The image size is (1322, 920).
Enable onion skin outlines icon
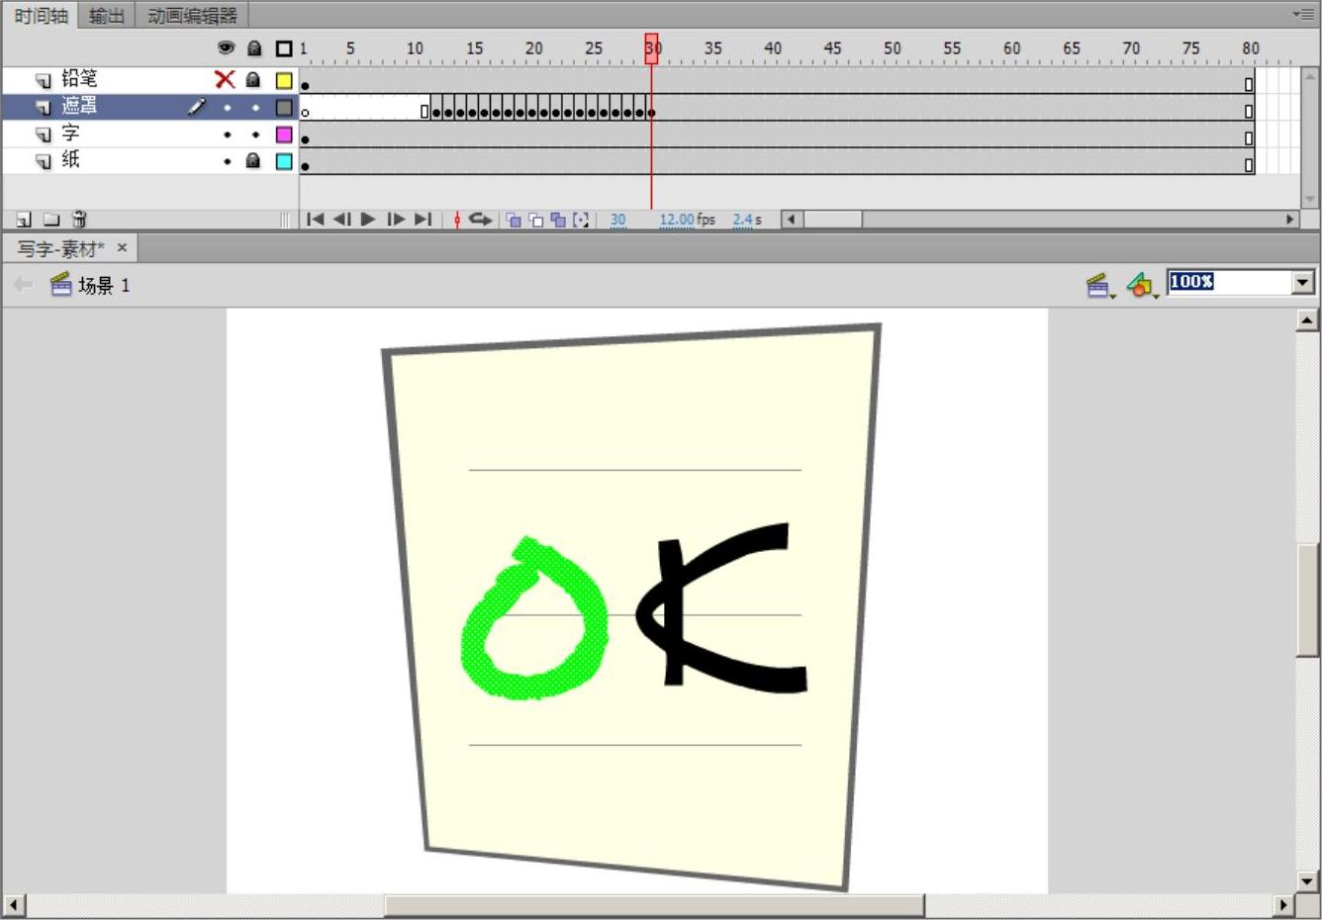pyautogui.click(x=535, y=220)
